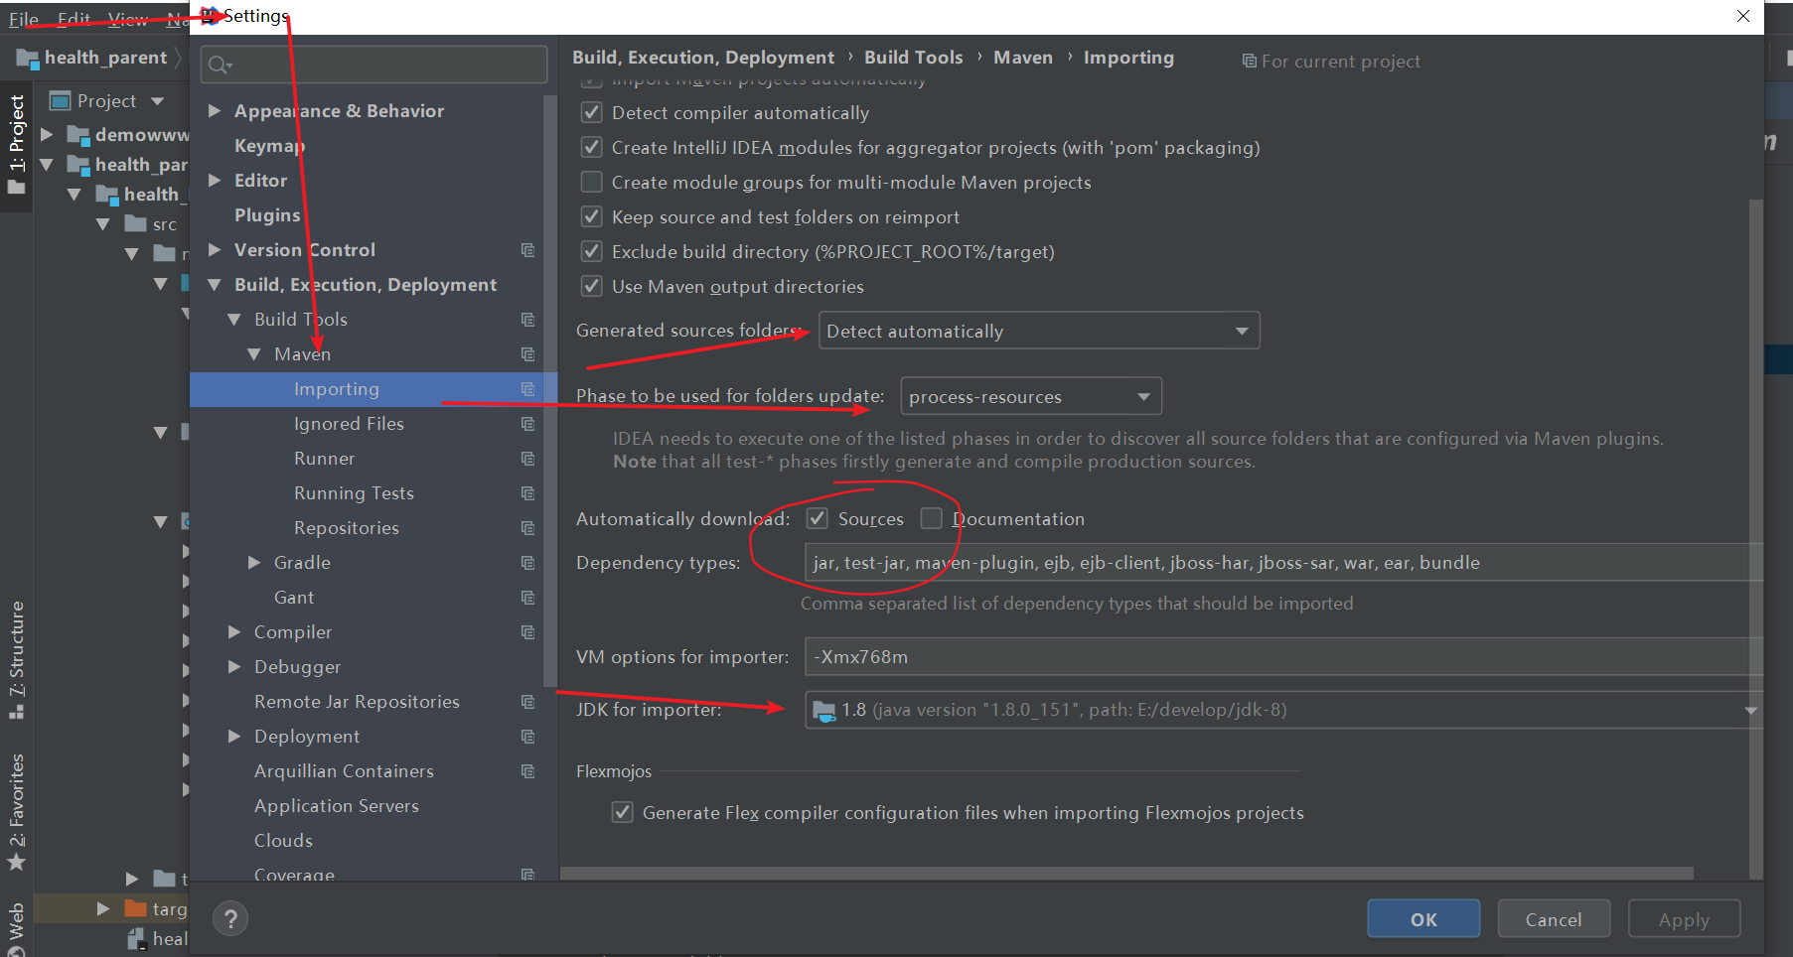
Task: Open the phase for folders update dropdown
Action: (1031, 396)
